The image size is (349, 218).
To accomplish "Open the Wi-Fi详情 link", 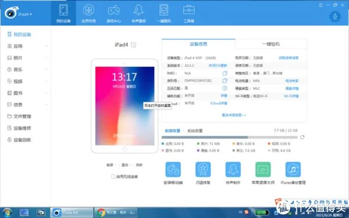I will pos(291,96).
